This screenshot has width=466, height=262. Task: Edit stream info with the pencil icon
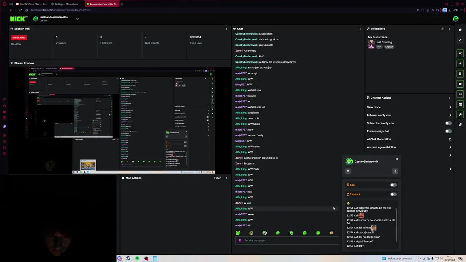[443, 29]
